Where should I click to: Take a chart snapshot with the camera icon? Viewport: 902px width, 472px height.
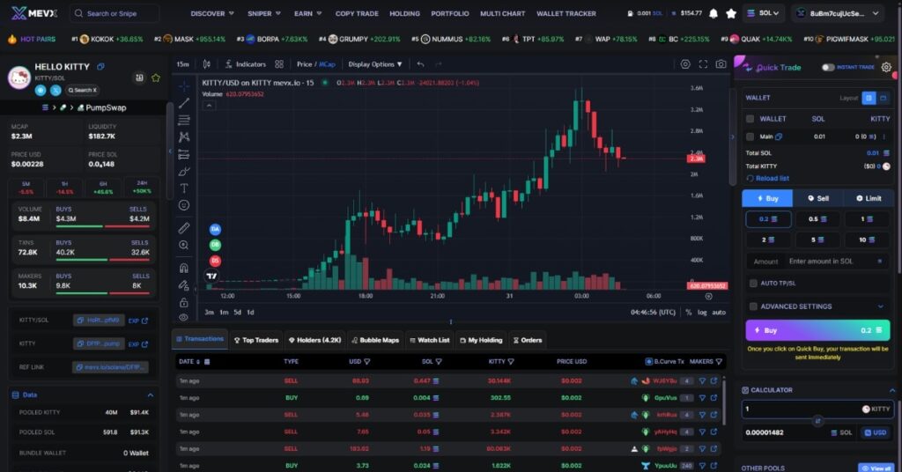721,64
